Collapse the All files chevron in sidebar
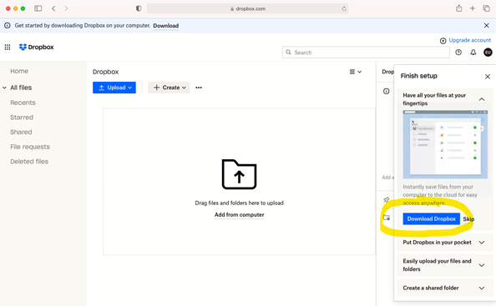The height and width of the screenshot is (306, 496). (4, 88)
